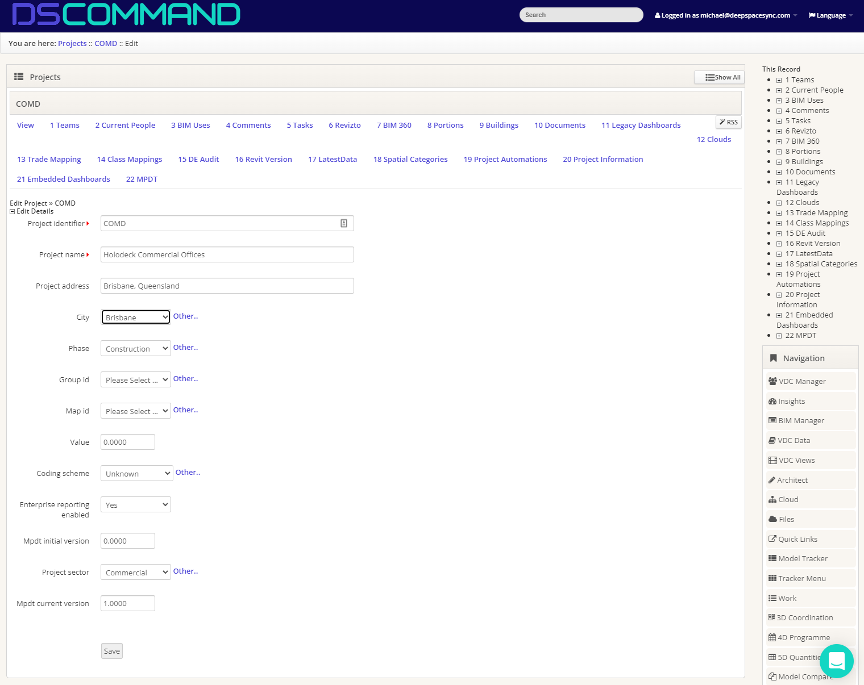Go to Projects breadcrumb link
Screen dimensions: 864x685
[x=72, y=43]
